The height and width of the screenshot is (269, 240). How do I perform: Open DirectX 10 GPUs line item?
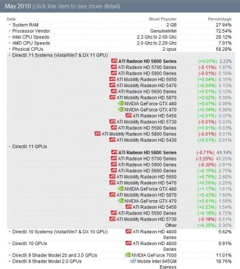[29, 243]
